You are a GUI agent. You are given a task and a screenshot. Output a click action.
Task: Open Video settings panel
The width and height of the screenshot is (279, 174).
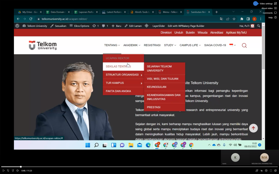click(268, 4)
